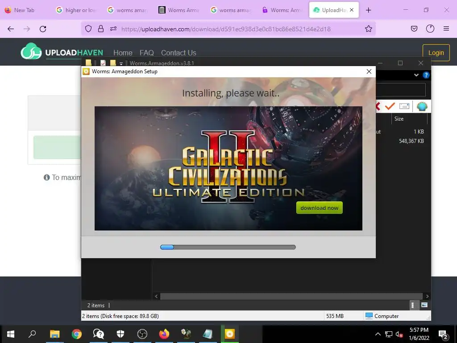Image resolution: width=457 pixels, height=343 pixels.
Task: Click the installer progress bar
Action: (x=228, y=247)
